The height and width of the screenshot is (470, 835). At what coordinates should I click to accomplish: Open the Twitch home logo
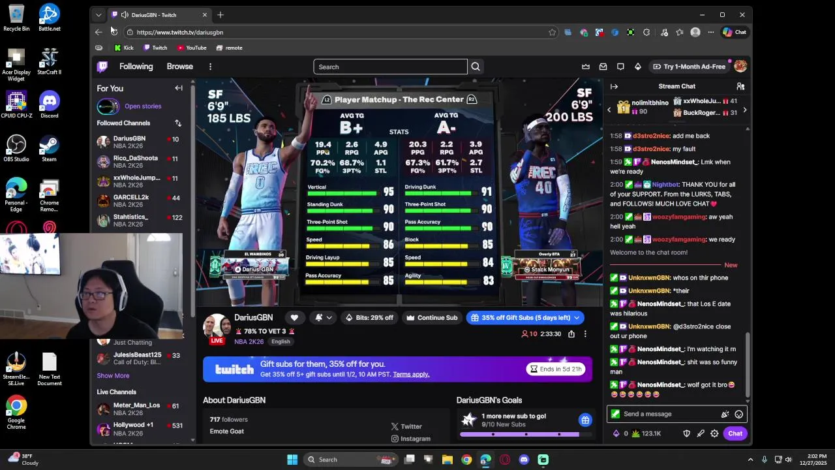(102, 67)
